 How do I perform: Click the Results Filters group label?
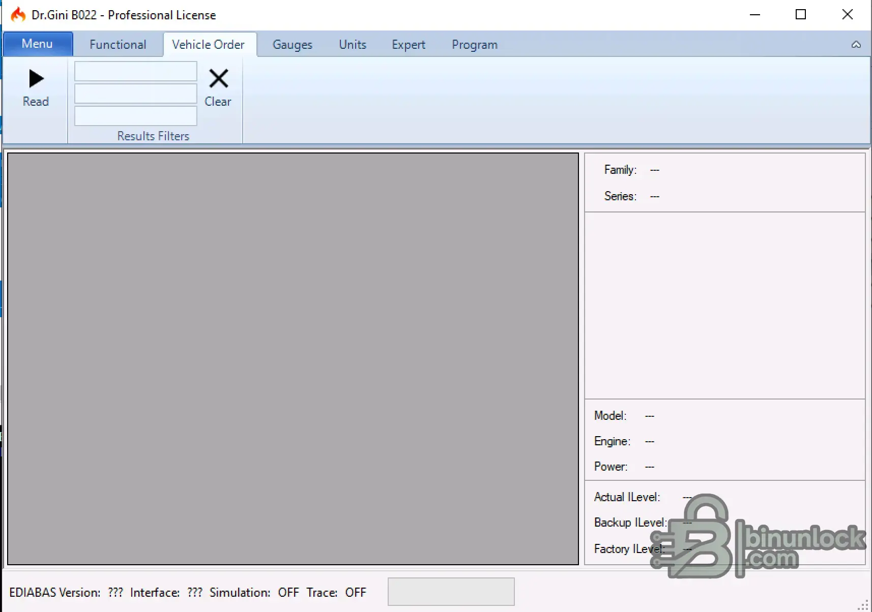tap(153, 136)
